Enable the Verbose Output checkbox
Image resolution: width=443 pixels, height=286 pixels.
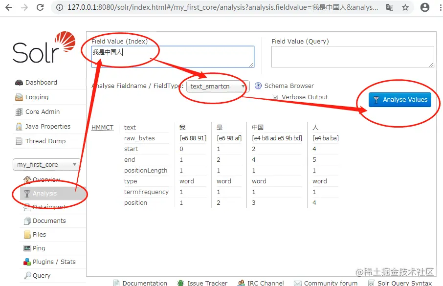[x=275, y=97]
